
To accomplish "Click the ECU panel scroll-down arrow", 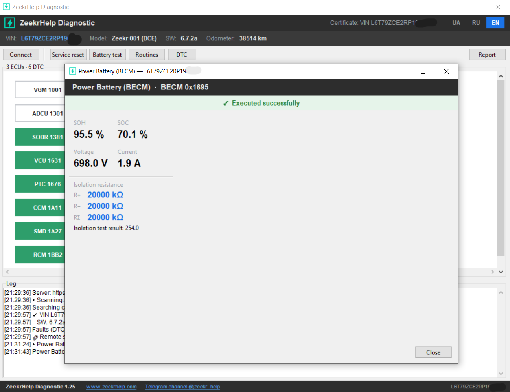I will [501, 272].
